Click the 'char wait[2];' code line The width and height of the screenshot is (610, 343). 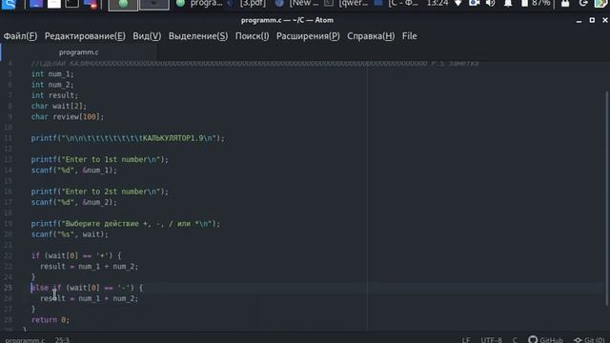59,106
